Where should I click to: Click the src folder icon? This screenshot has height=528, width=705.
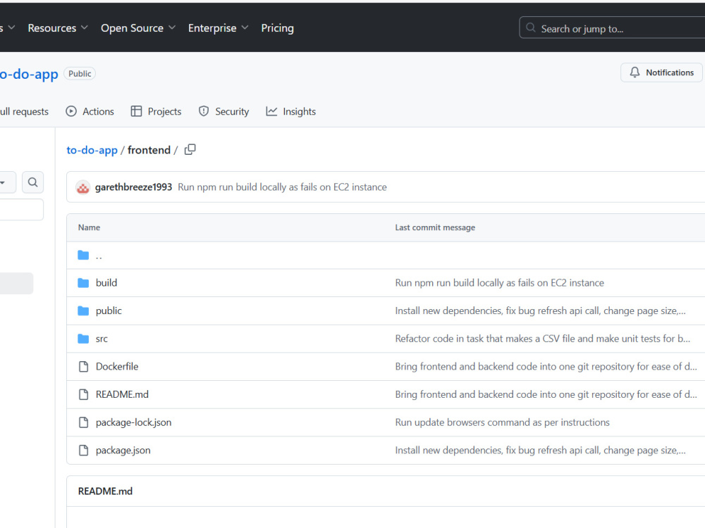[83, 339]
